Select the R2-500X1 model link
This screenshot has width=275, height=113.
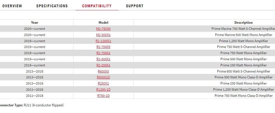point(103,59)
